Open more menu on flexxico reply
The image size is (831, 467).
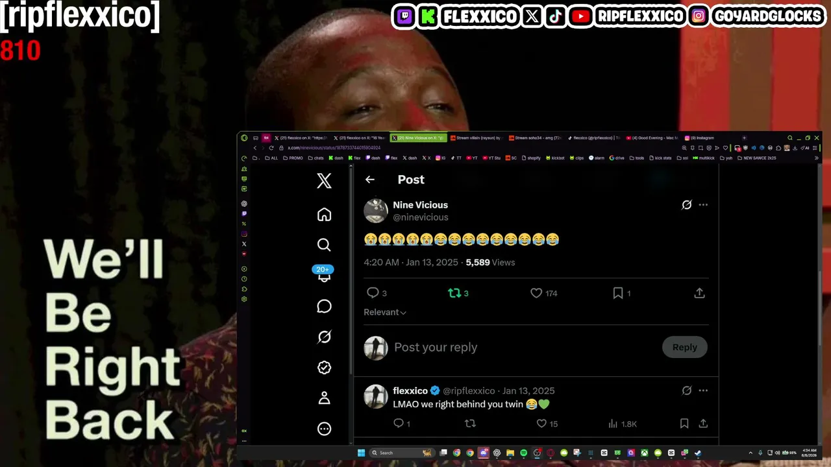coord(703,390)
